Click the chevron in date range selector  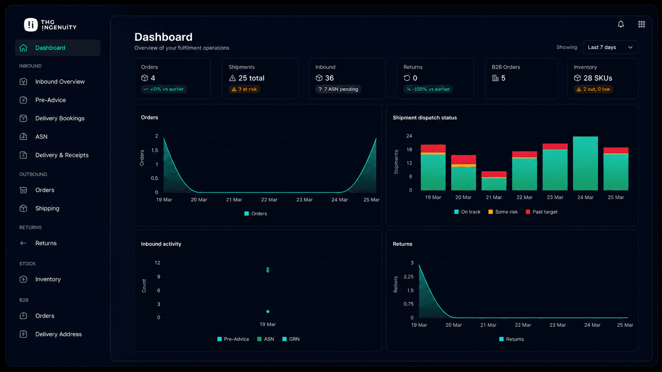[630, 47]
